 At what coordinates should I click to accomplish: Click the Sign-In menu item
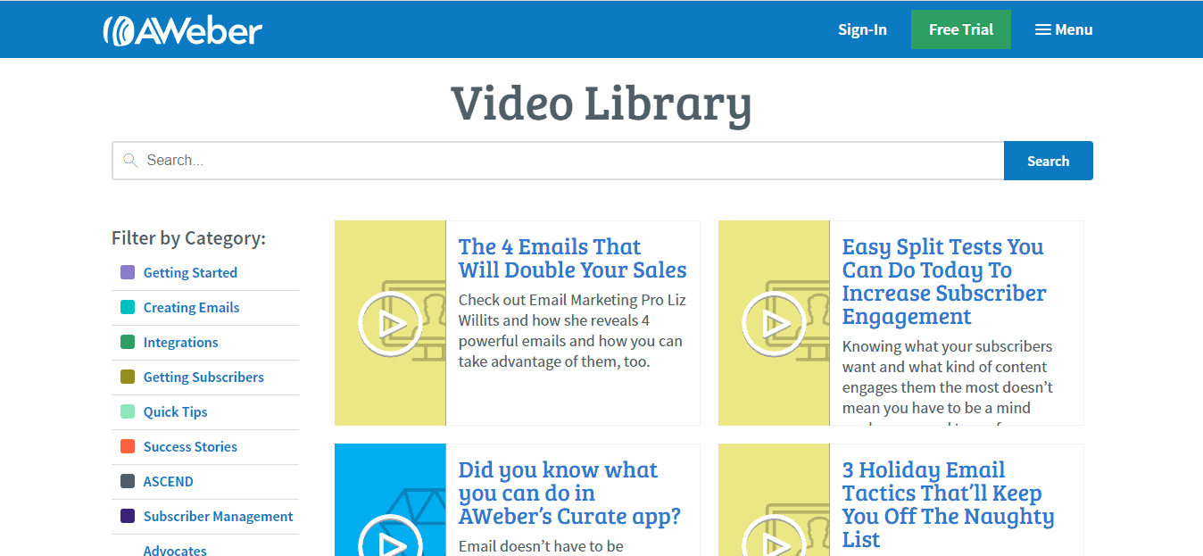tap(861, 29)
